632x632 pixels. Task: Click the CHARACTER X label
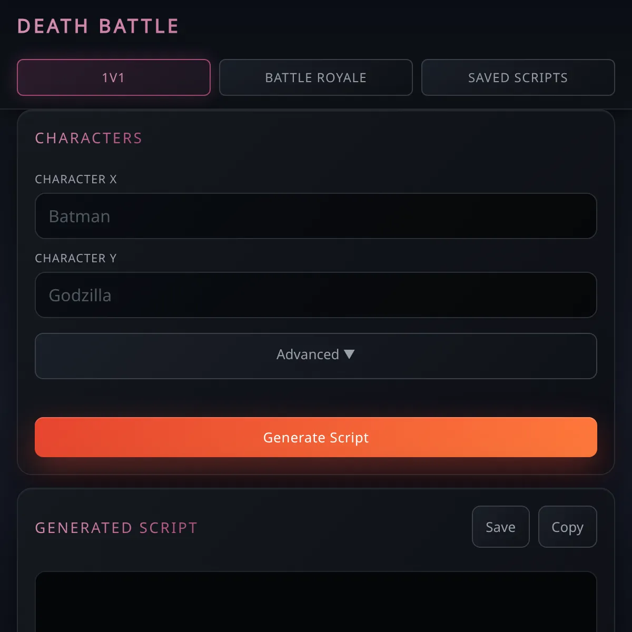click(76, 180)
